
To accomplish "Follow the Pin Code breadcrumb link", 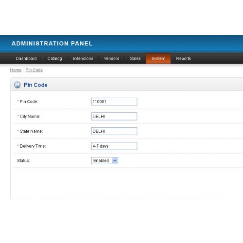I will coord(34,70).
